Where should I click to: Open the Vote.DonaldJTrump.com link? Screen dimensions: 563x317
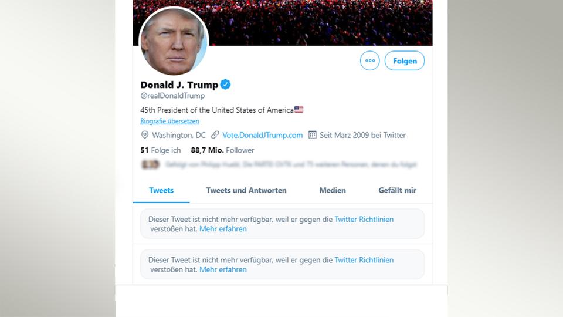click(263, 135)
